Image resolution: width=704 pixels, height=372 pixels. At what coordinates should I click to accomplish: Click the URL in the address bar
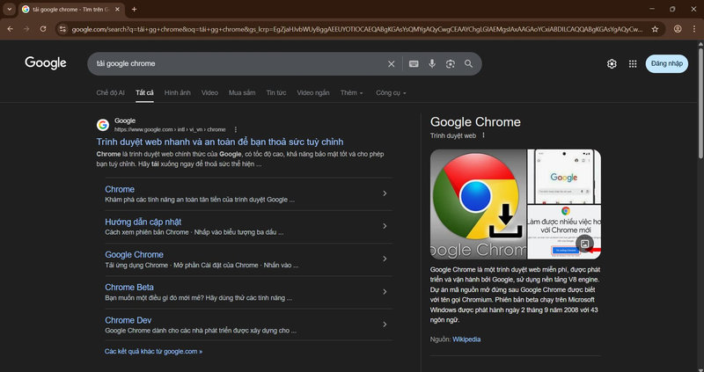pos(357,29)
